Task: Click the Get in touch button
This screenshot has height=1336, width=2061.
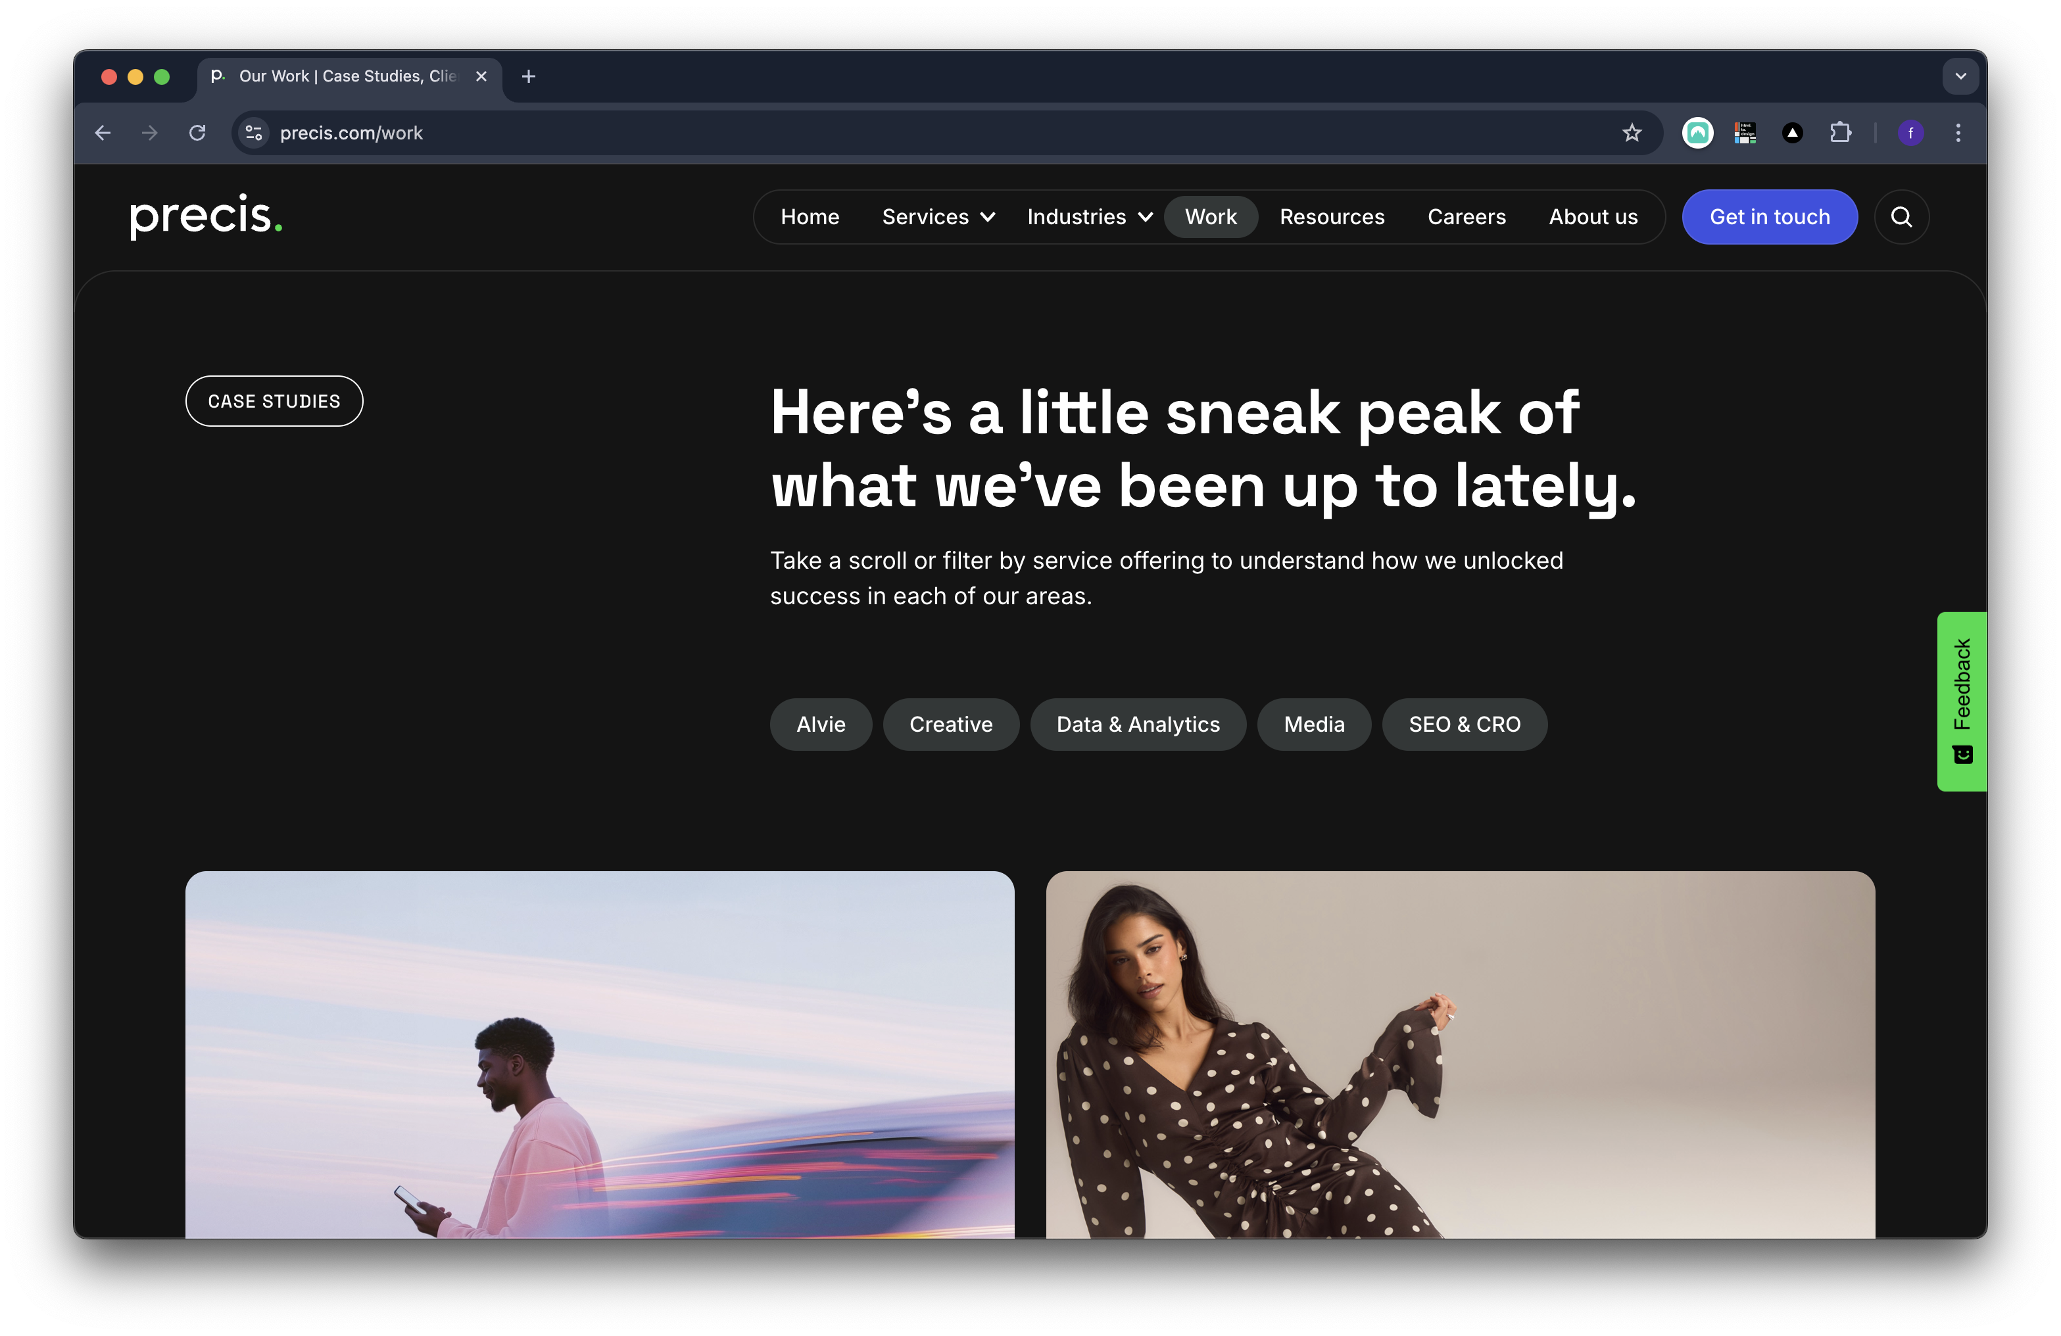Action: (1769, 218)
